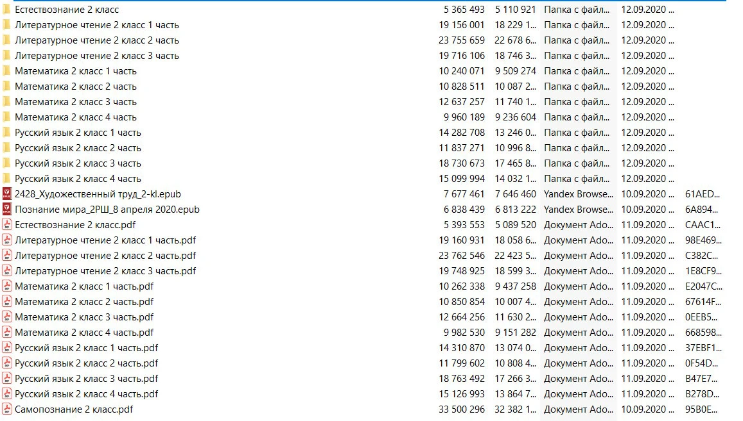Click the EPUB icon for 2428_Художественный труд_2-kl.epub
Image resolution: width=743 pixels, height=421 pixels.
pyautogui.click(x=6, y=194)
